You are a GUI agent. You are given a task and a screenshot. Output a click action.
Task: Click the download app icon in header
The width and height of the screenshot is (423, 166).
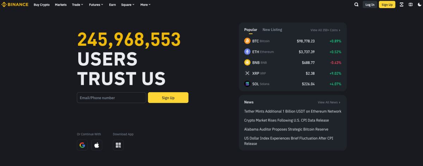pos(402,5)
